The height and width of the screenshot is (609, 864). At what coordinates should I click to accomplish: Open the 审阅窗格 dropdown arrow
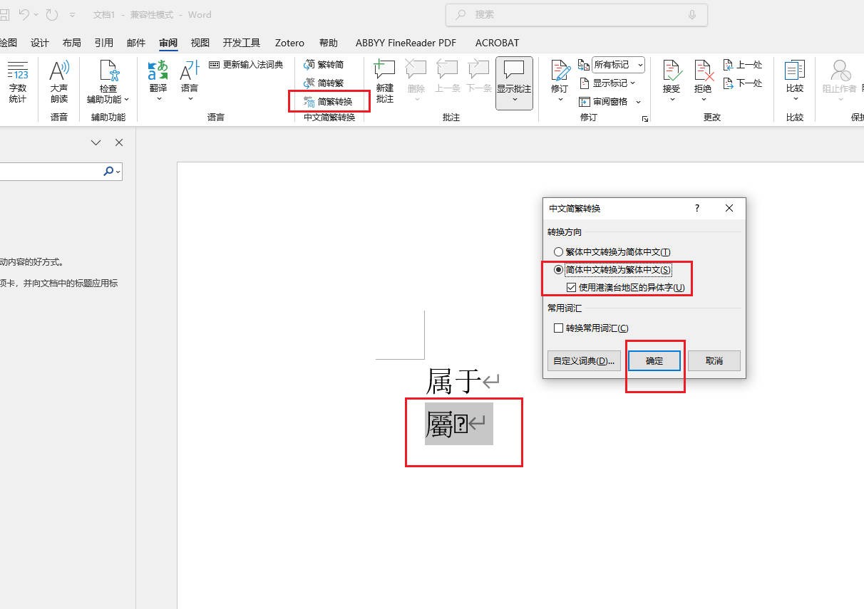click(x=637, y=101)
